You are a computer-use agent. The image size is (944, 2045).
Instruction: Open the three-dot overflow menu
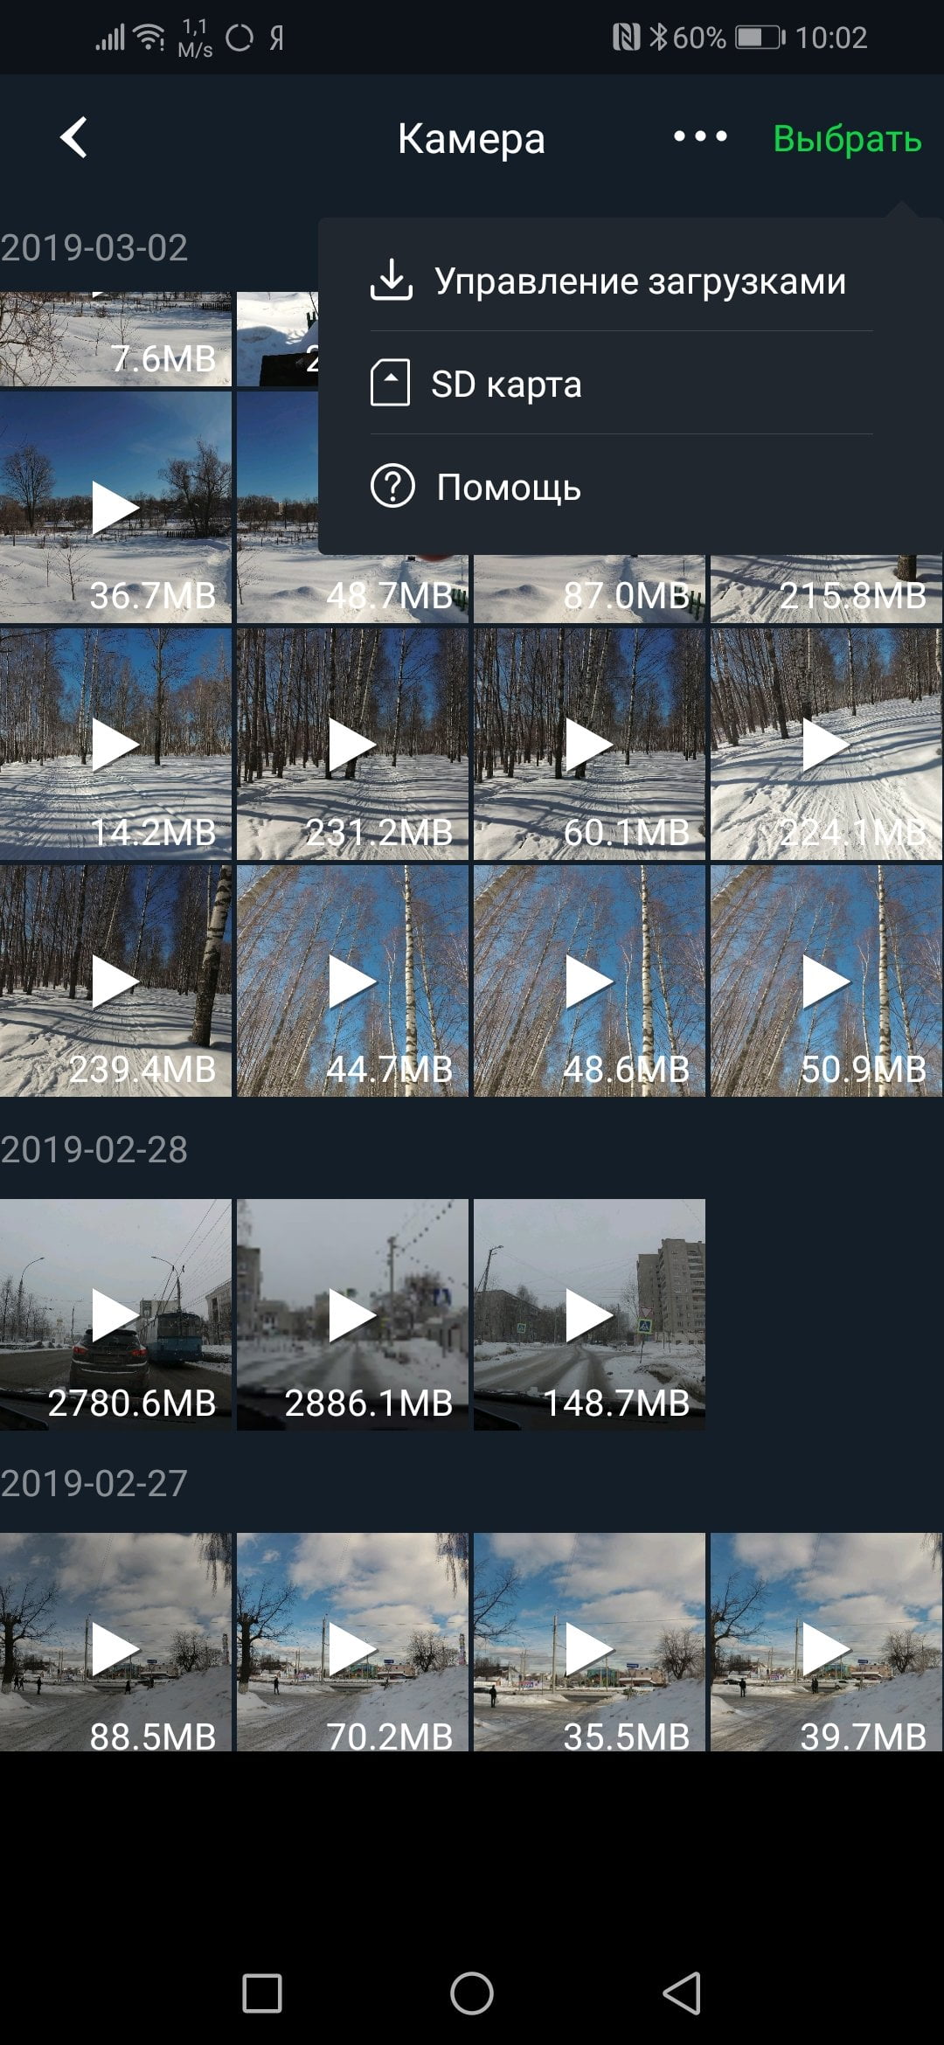click(x=700, y=137)
